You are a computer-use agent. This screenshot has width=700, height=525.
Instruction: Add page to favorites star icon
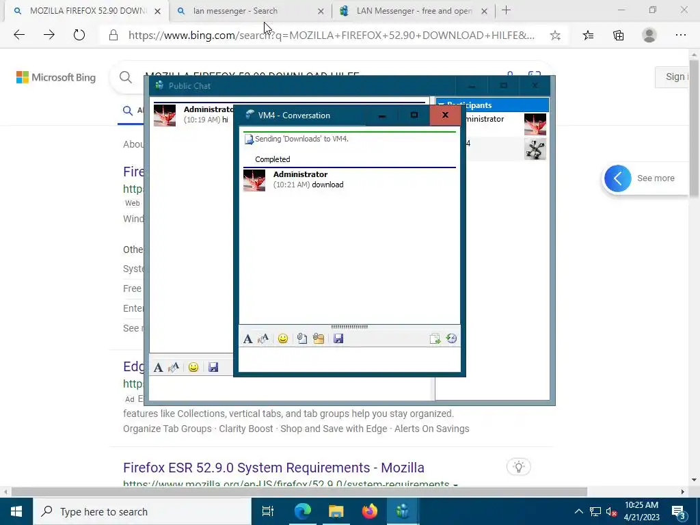[x=555, y=36]
